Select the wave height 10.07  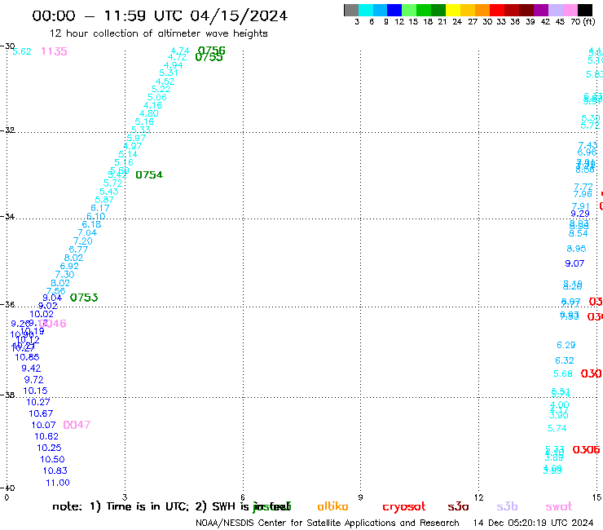(x=43, y=425)
